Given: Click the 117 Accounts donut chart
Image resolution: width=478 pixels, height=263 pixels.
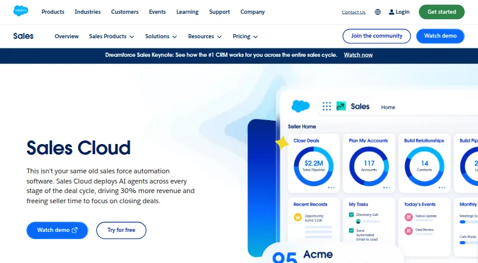Looking at the screenshot, I should 369,166.
